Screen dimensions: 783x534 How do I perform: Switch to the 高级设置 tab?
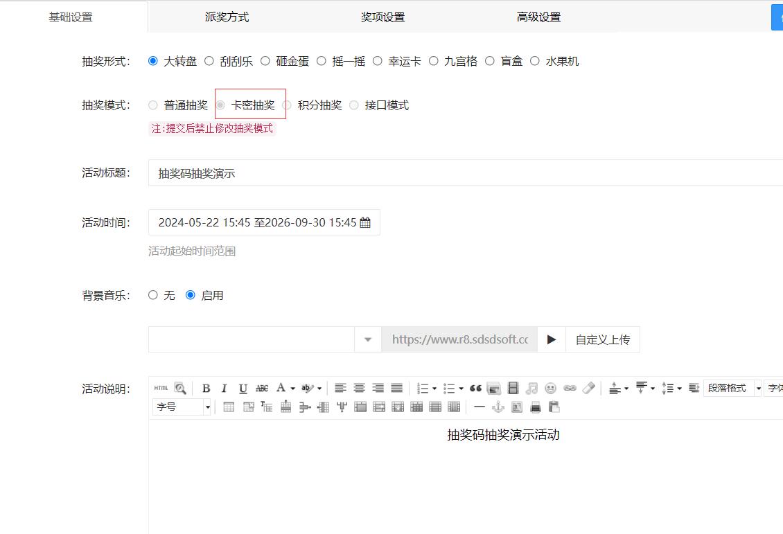tap(538, 17)
